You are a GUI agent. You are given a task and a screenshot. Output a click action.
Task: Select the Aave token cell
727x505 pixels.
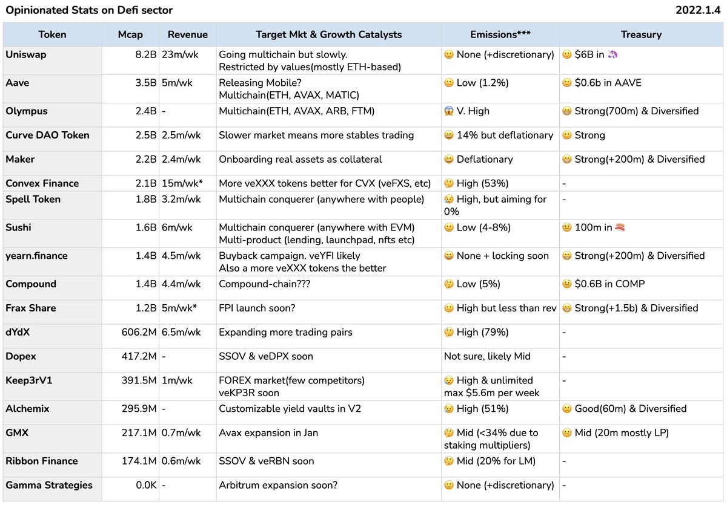tap(52, 88)
